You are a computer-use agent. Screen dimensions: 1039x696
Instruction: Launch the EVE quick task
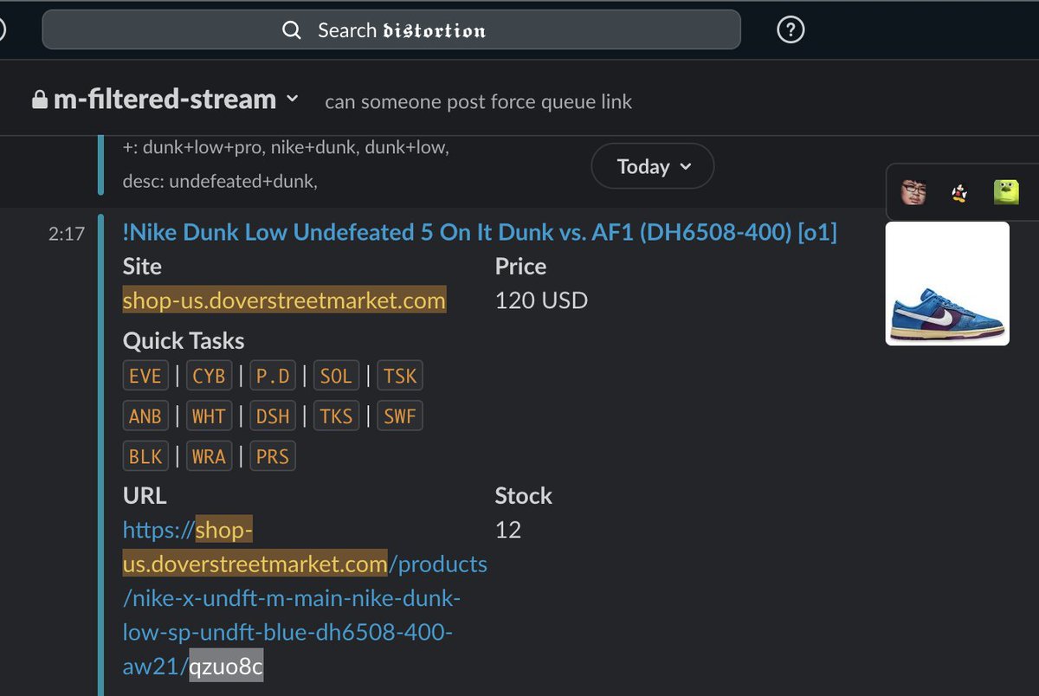[145, 376]
